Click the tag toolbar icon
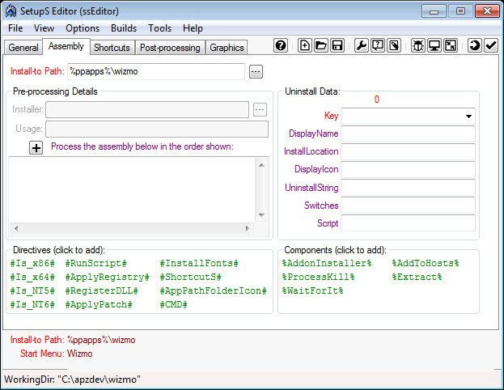 (394, 45)
